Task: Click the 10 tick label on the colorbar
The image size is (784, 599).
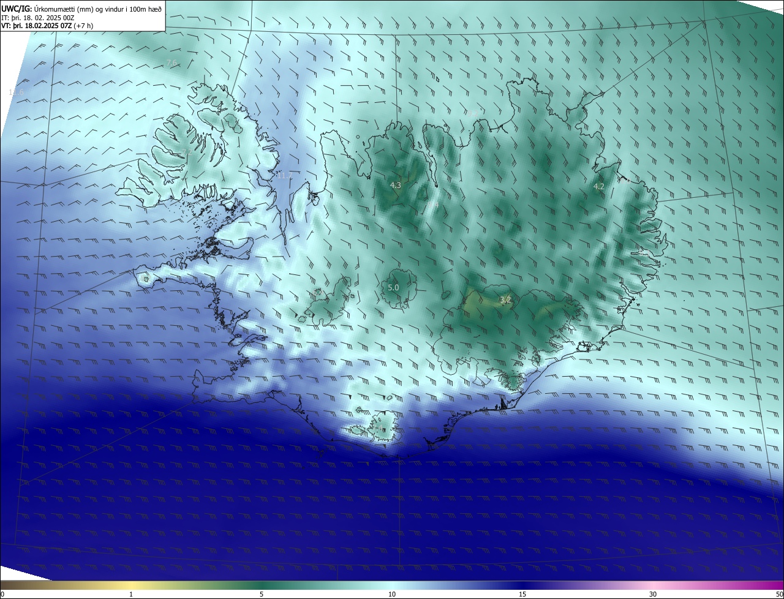Action: [392, 594]
